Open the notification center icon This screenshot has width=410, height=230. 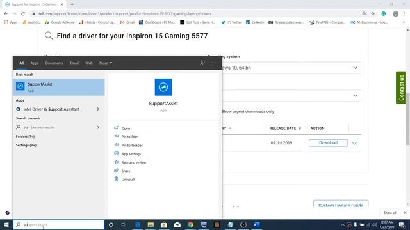pyautogui.click(x=402, y=224)
